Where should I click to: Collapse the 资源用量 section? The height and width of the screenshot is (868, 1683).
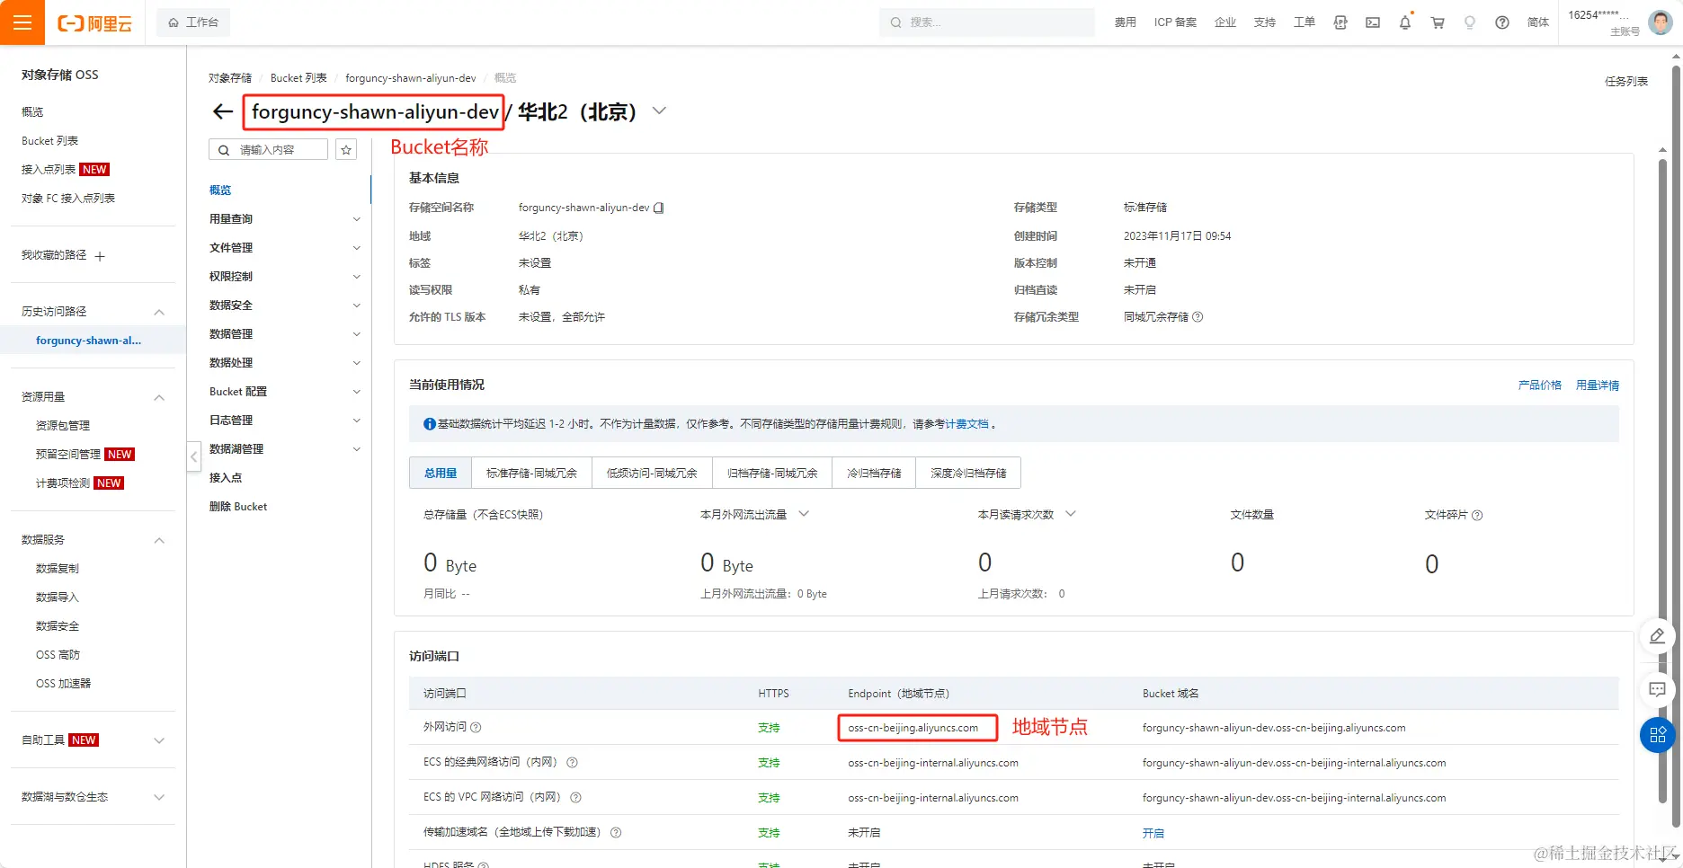[x=159, y=397]
